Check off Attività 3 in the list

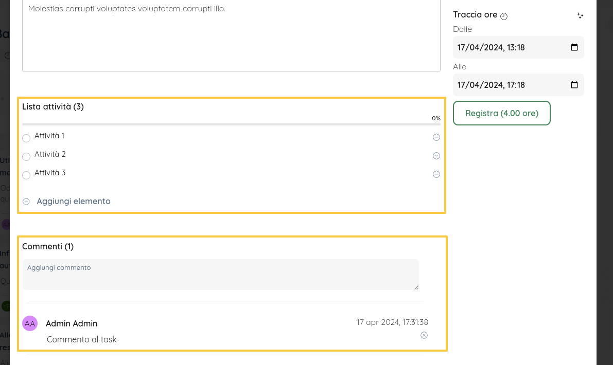pos(26,175)
